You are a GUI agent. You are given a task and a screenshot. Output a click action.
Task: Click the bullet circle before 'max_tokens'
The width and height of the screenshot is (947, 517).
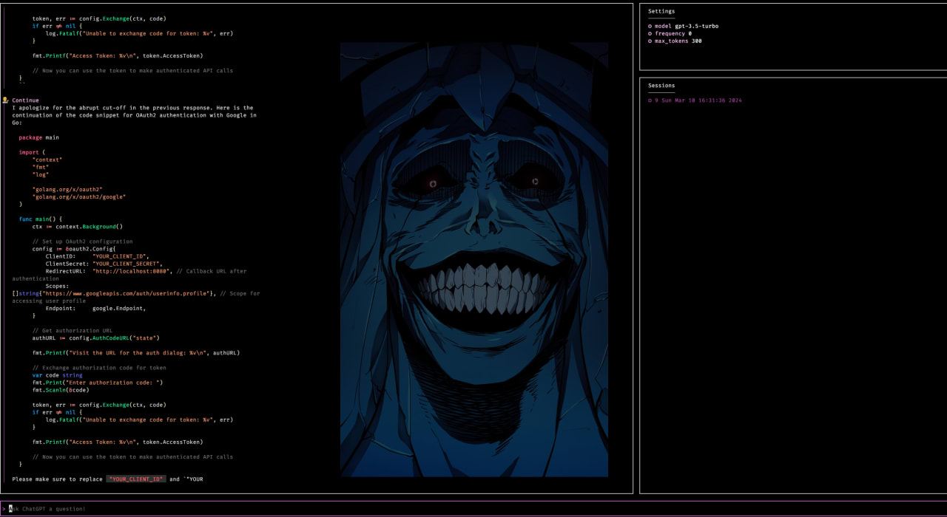(x=650, y=41)
